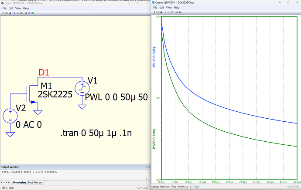Select the V1 PWL voltage source

(x=82, y=88)
